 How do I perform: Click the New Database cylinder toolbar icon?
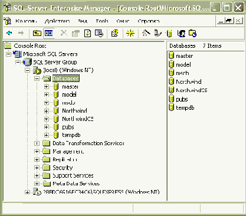(169, 33)
